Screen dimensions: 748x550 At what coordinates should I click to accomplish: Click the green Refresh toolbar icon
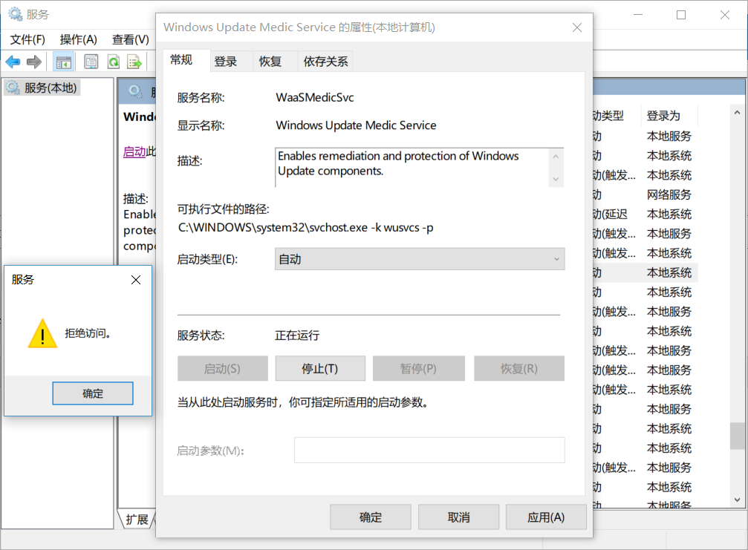pos(114,62)
